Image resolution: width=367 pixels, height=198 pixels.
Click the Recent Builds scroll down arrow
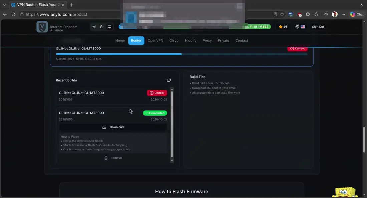(172, 161)
